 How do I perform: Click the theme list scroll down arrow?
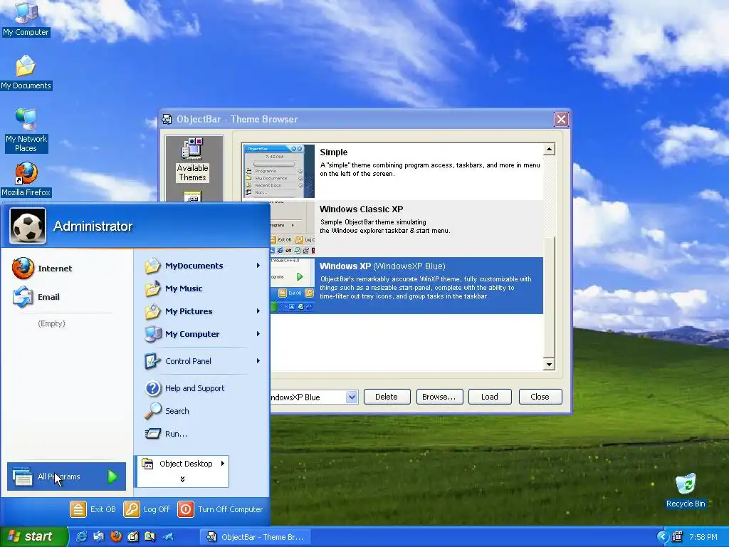(549, 364)
